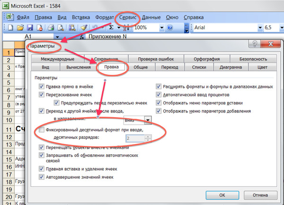Click the New workbook icon in toolbar
Image resolution: width=284 pixels, height=205 pixels.
[x=10, y=28]
